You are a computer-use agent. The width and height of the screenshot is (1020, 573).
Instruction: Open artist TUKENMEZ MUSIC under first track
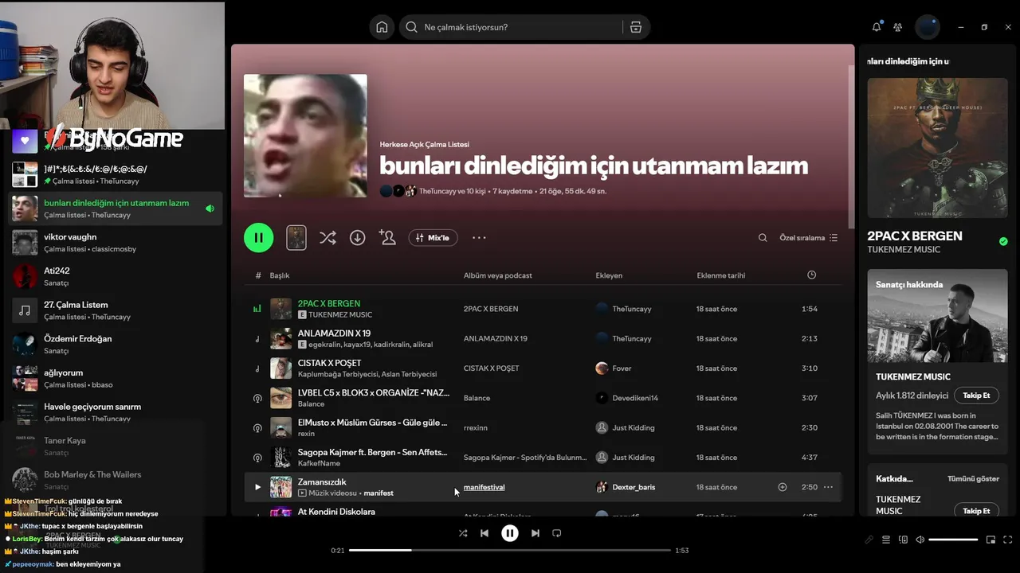pyautogui.click(x=340, y=314)
